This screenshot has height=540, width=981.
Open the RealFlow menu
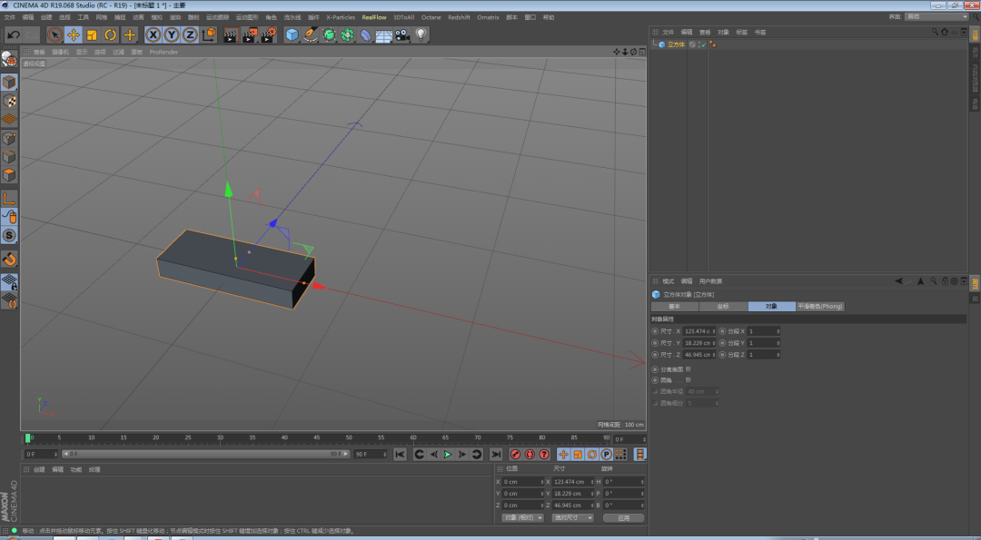(372, 16)
